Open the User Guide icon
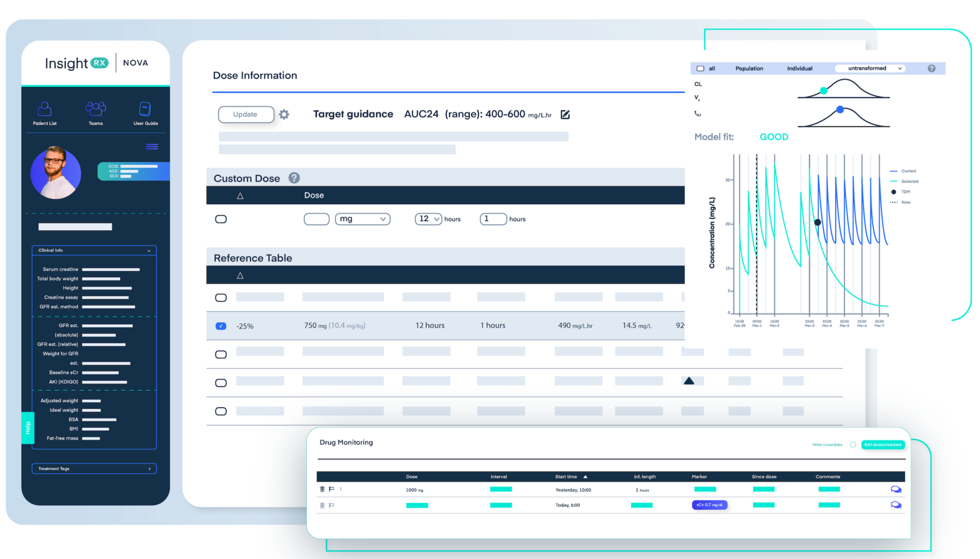 pyautogui.click(x=145, y=108)
